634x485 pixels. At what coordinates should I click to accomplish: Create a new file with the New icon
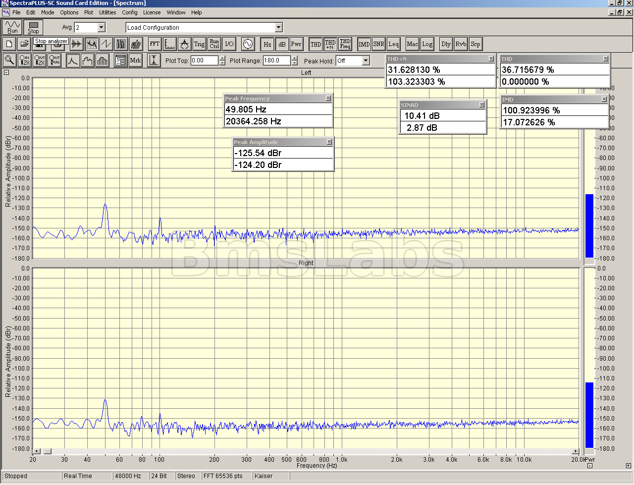(x=9, y=44)
